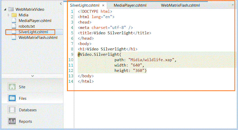Click the robots.txt file icon
The image size is (238, 130).
(14, 26)
